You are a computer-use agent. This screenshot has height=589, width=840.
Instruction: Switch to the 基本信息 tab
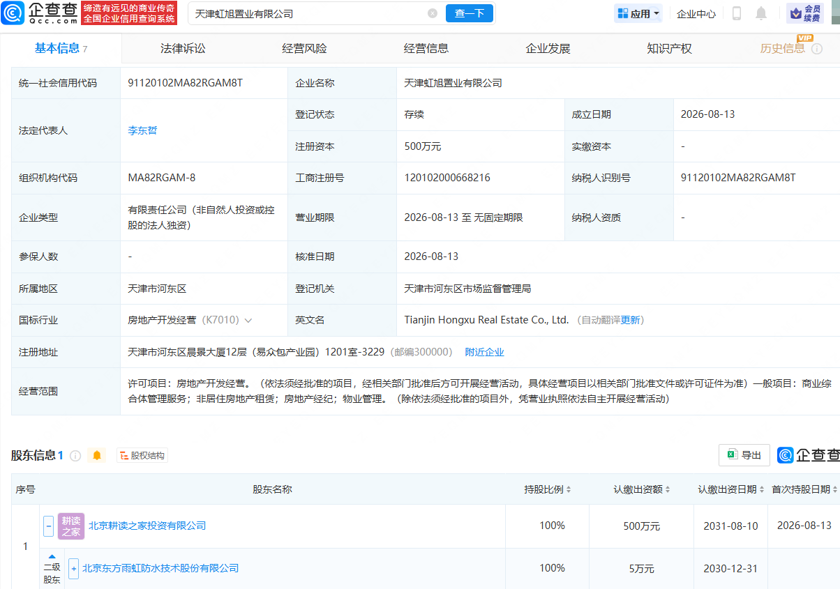pos(61,48)
